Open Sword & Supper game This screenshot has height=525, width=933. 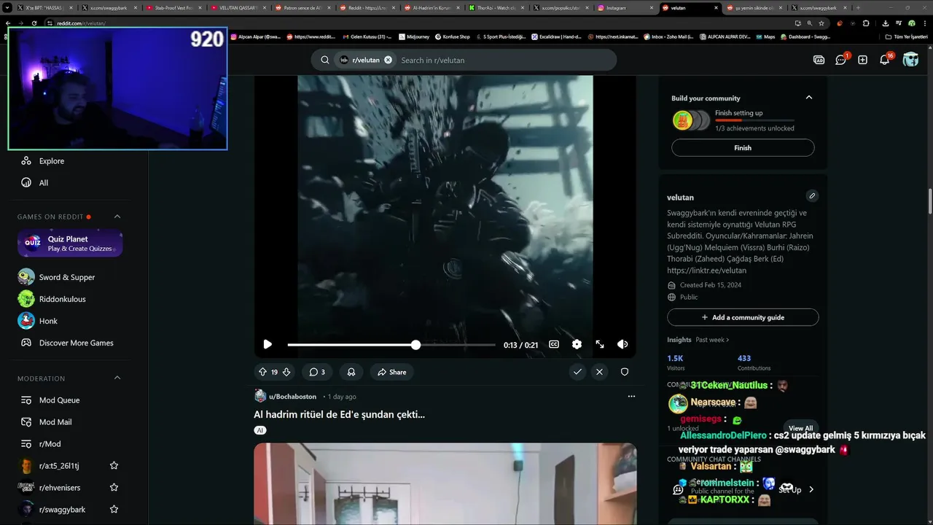coord(67,277)
